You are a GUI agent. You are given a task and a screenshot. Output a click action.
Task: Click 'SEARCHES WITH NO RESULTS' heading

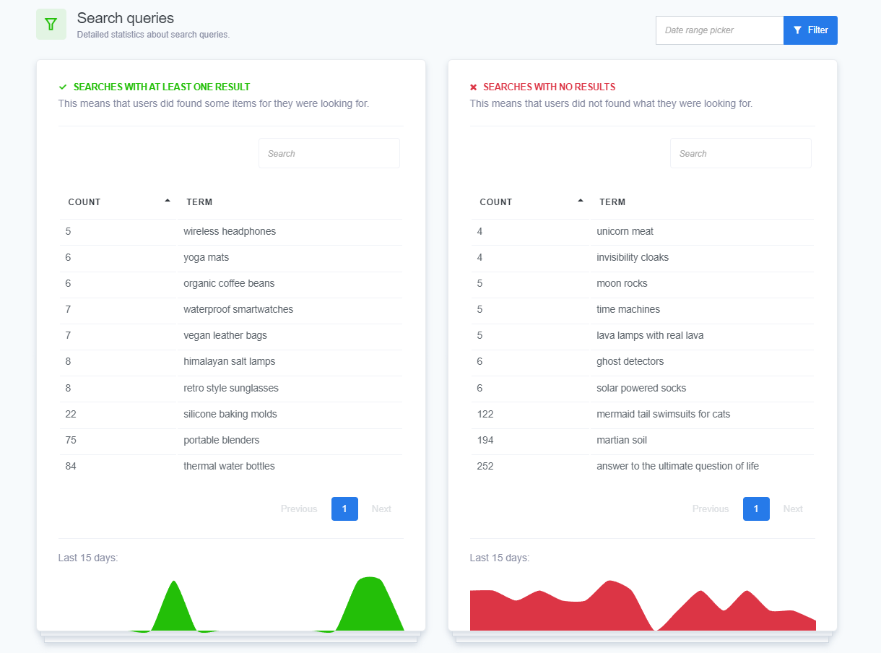[x=550, y=87]
